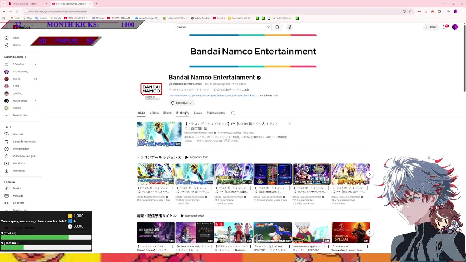Open Listas de reproducción in the sidebar
This screenshot has width=466, height=262.
(21, 142)
